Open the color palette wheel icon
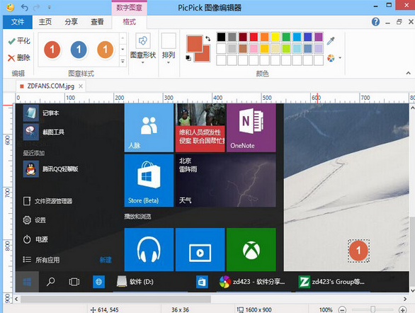The image size is (415, 313). coord(331,57)
